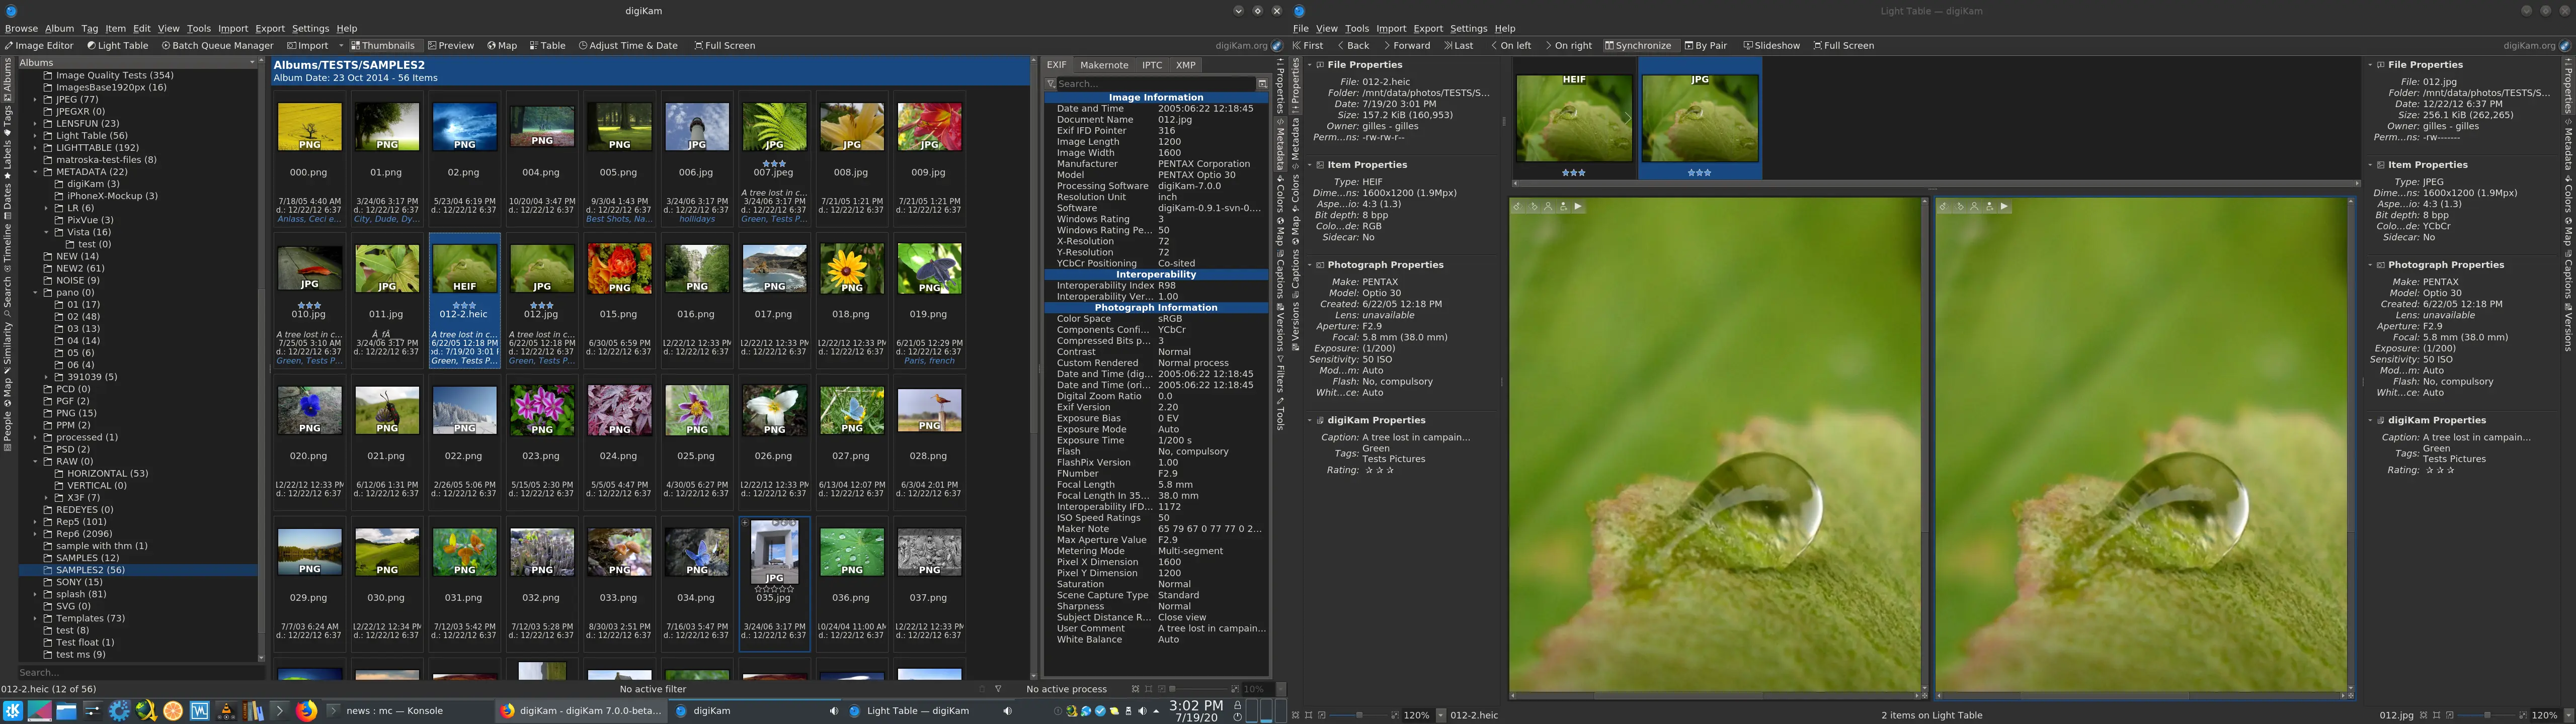
Task: Start the Slideshow in Light Table
Action: pos(1772,45)
